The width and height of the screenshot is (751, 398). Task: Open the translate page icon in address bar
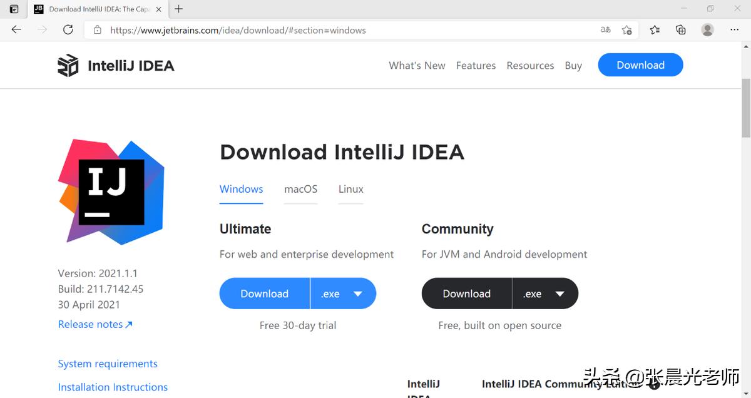pyautogui.click(x=605, y=29)
